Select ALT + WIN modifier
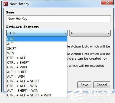This screenshot has height=103, width=115. [x=37, y=77]
